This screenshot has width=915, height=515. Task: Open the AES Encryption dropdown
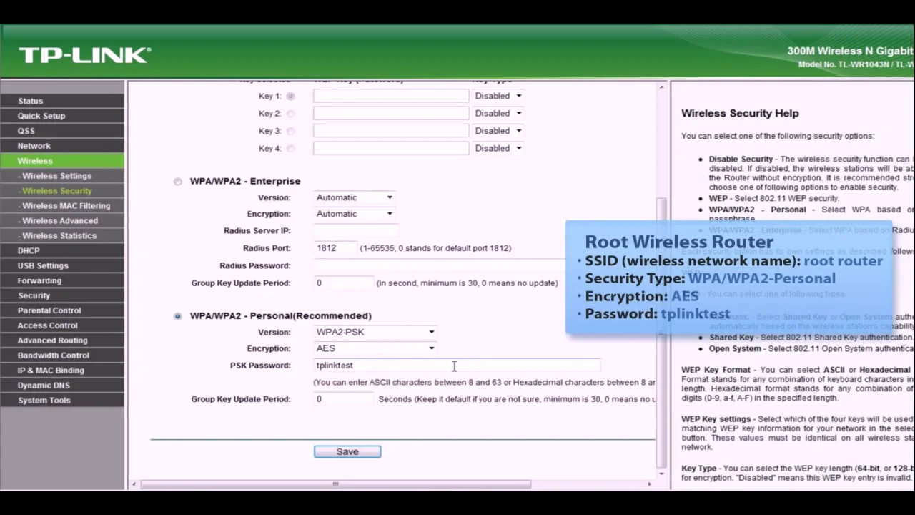coord(375,348)
